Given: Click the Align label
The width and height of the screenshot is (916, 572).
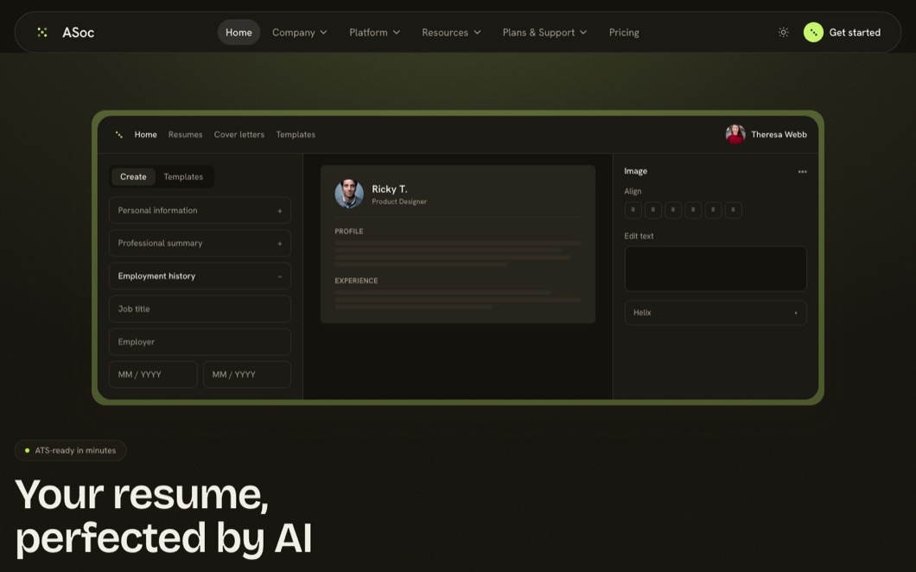Looking at the screenshot, I should [x=633, y=191].
